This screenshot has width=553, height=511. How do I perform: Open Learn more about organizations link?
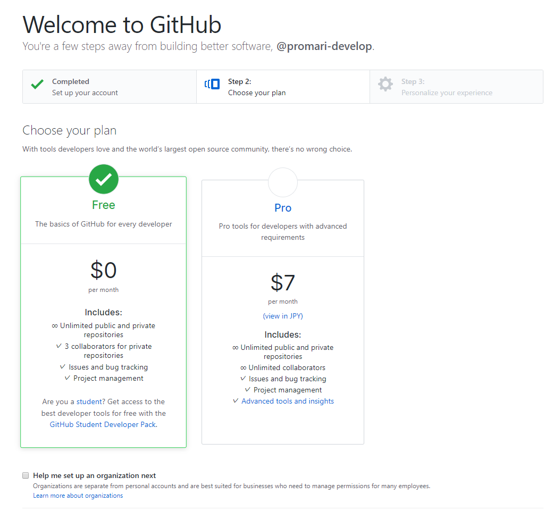coord(78,496)
